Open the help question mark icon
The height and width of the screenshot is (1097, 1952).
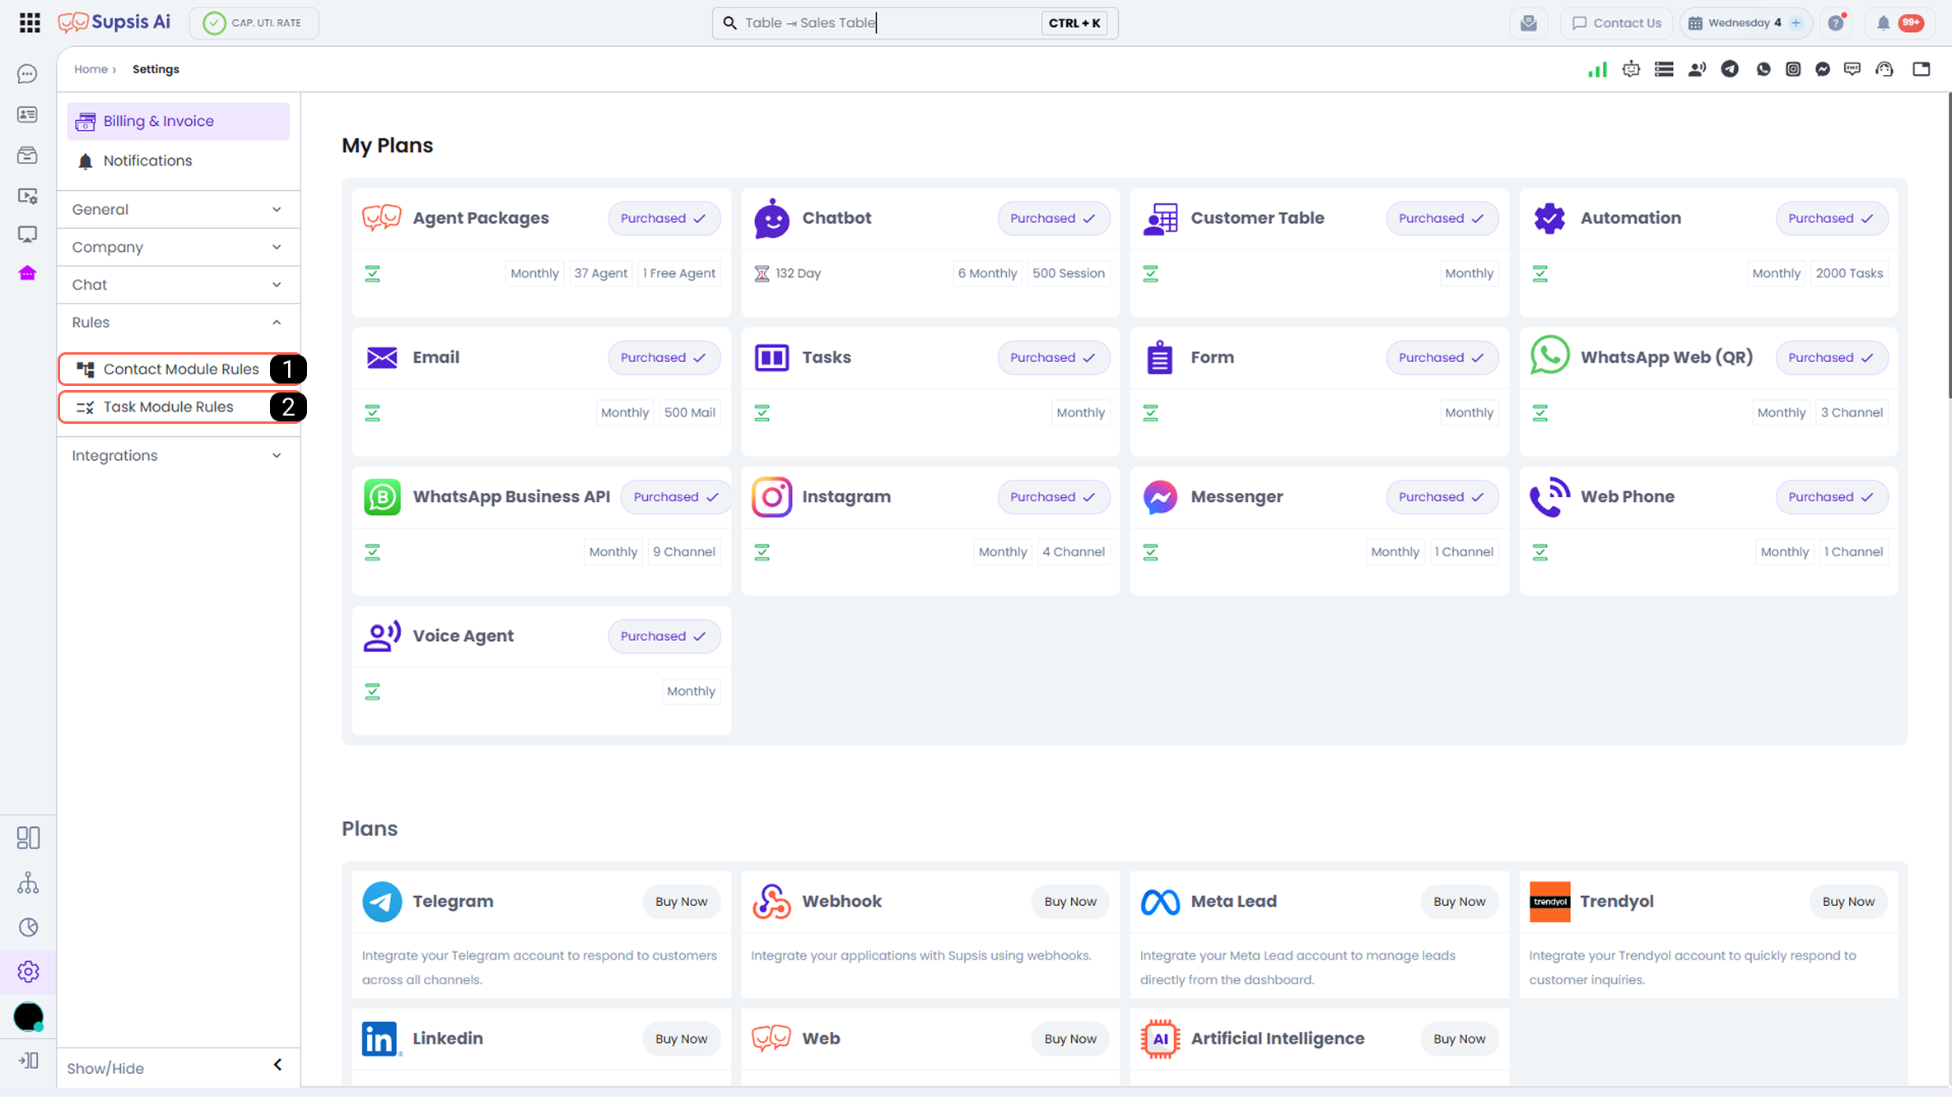(x=1836, y=23)
